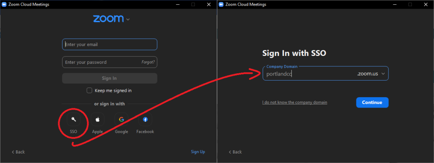Click the Sign Up link
Screen dimensions: 434x163
(x=198, y=152)
